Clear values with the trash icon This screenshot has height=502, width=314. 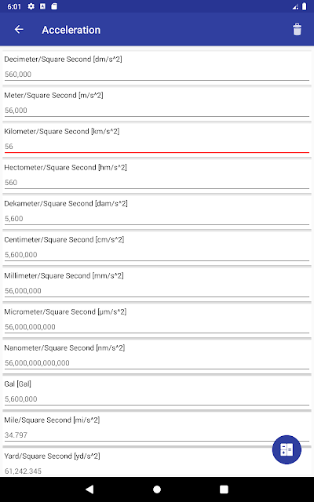coord(297,30)
